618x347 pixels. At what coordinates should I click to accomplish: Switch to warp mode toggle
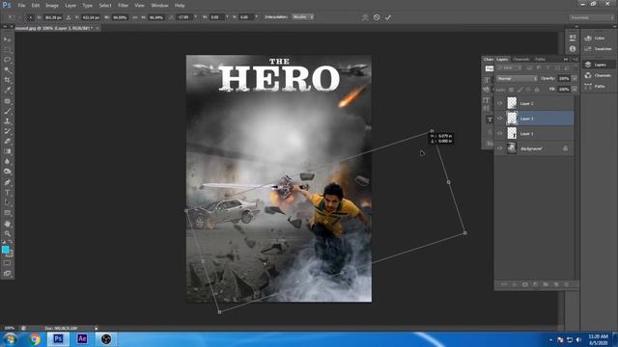click(x=365, y=17)
